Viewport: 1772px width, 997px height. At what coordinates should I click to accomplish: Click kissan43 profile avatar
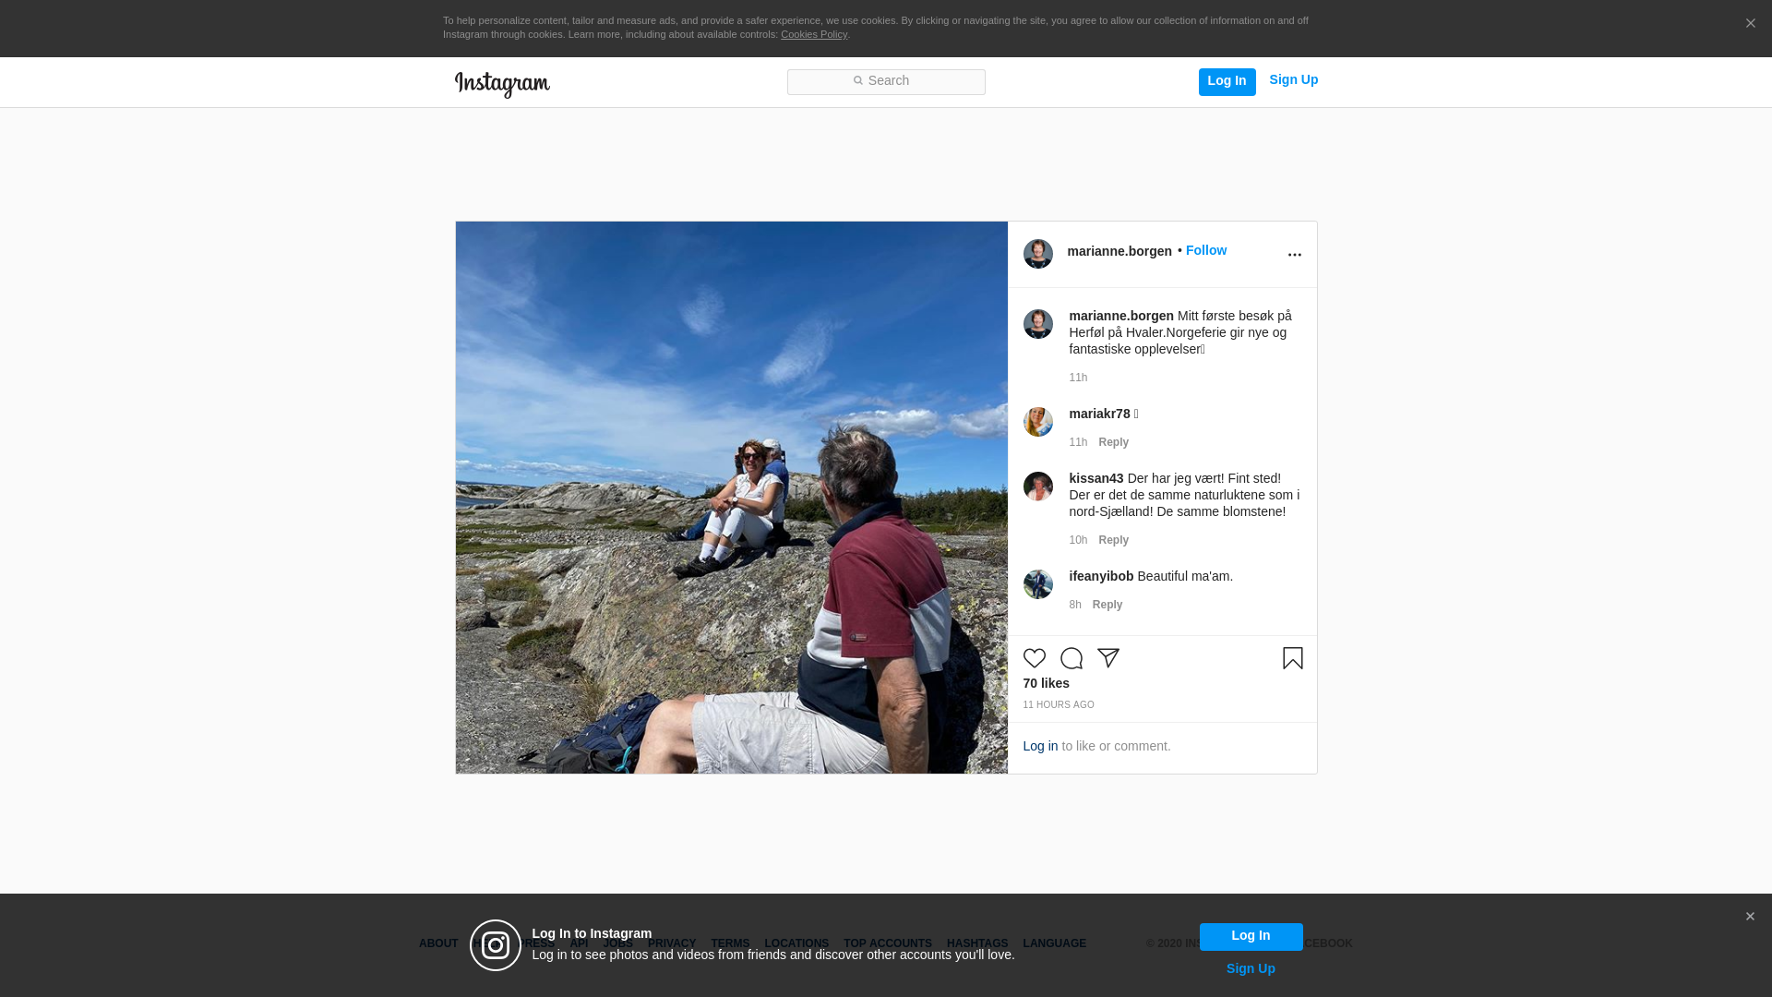pos(1037,486)
